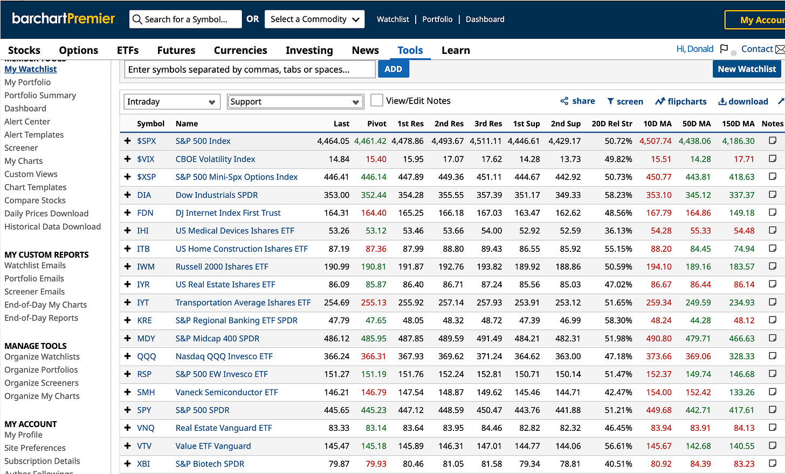This screenshot has height=474, width=785.
Task: Click the screen filter funnel icon
Action: click(610, 101)
